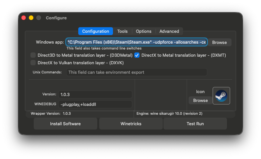The image size is (261, 159).
Task: Click the command line switches hint text
Action: [x=104, y=48]
